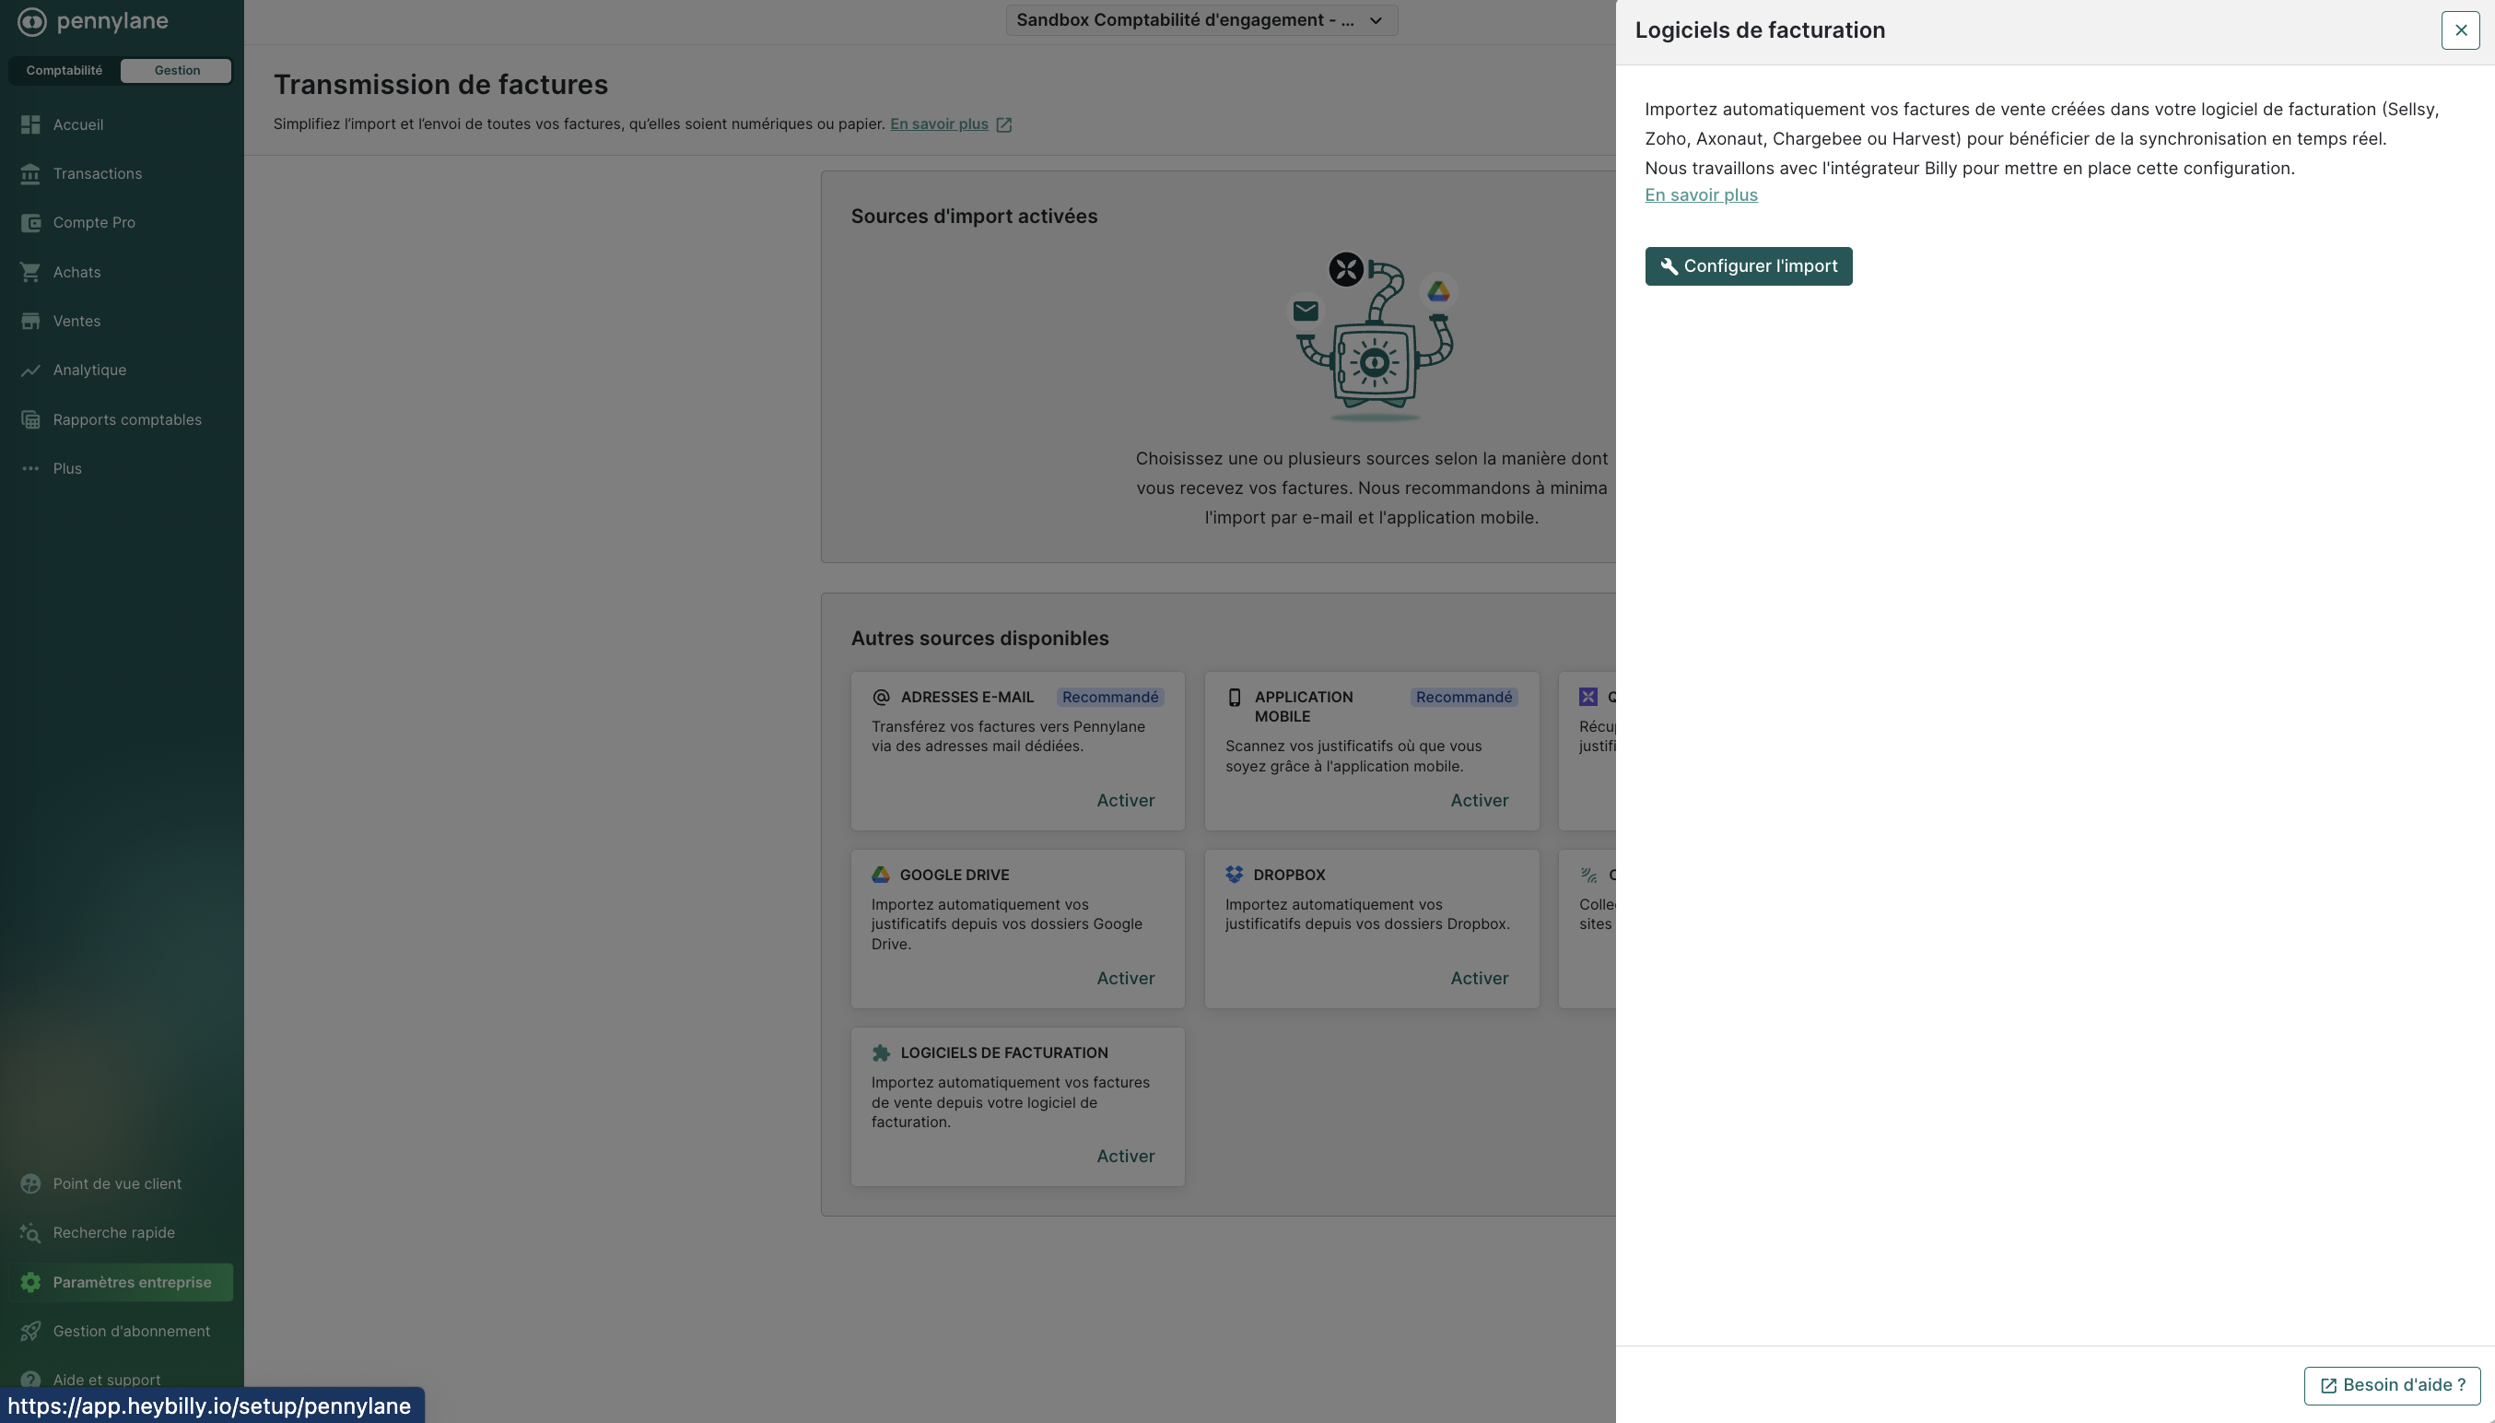
Task: Click Configurer l'import button
Action: click(1748, 265)
